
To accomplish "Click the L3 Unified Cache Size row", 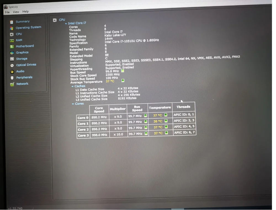I will (x=106, y=99).
